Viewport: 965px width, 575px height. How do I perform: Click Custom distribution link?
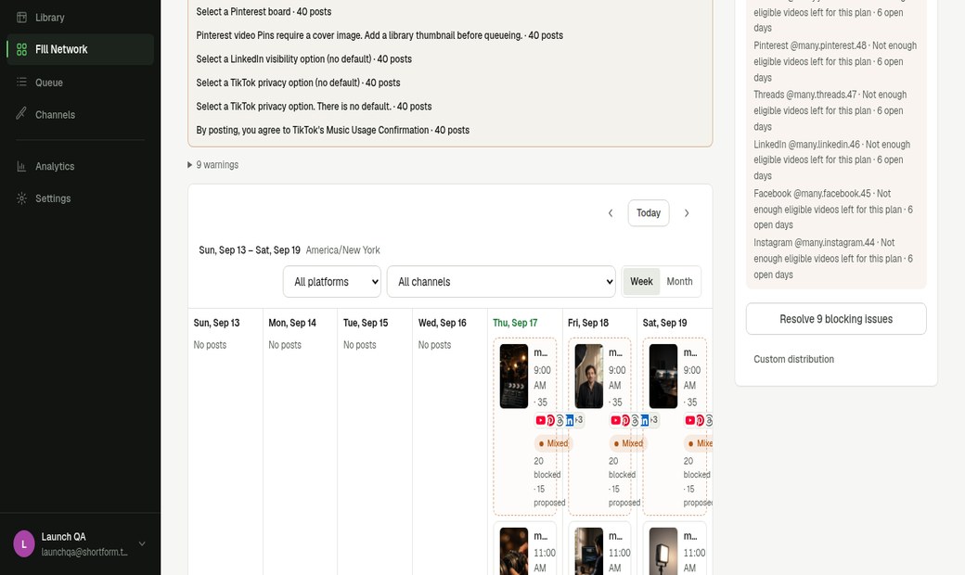(x=794, y=359)
